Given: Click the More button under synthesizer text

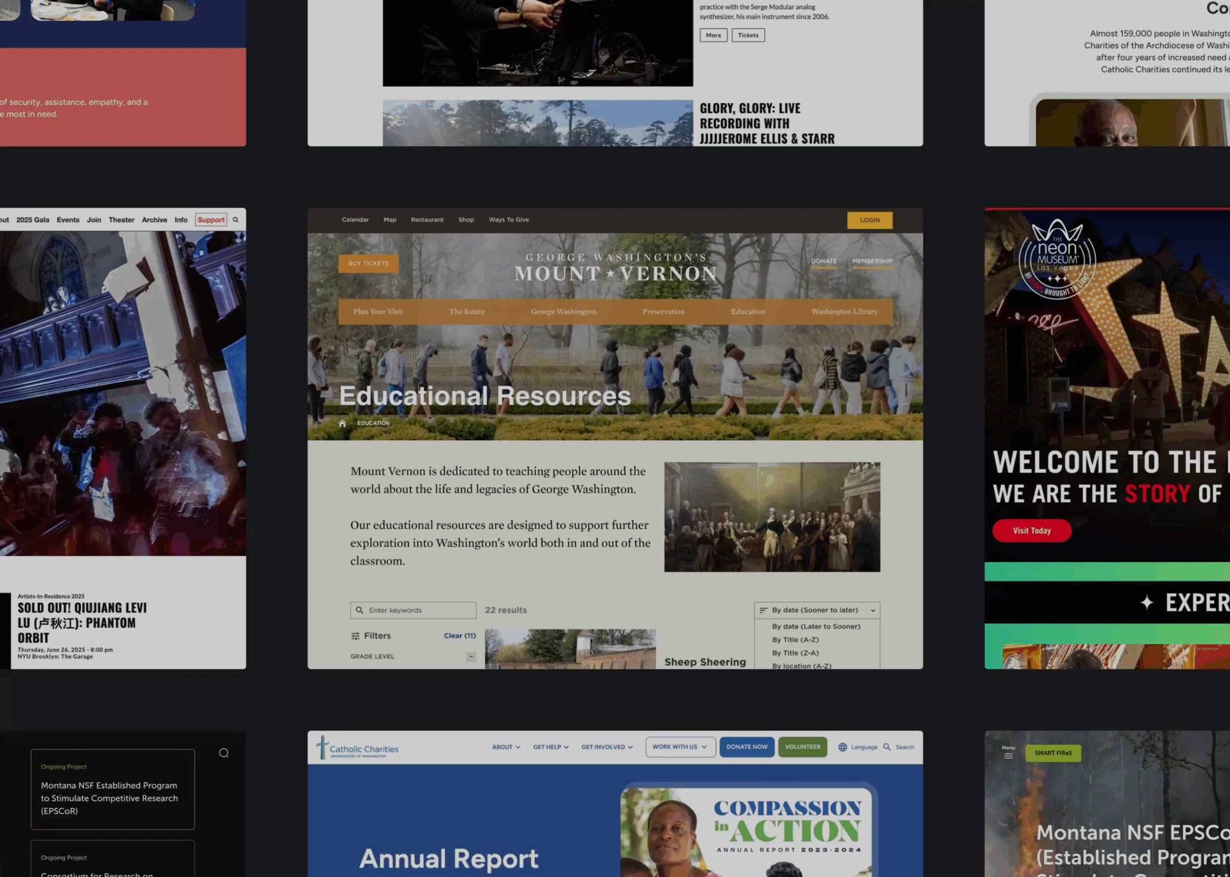Looking at the screenshot, I should click(713, 35).
